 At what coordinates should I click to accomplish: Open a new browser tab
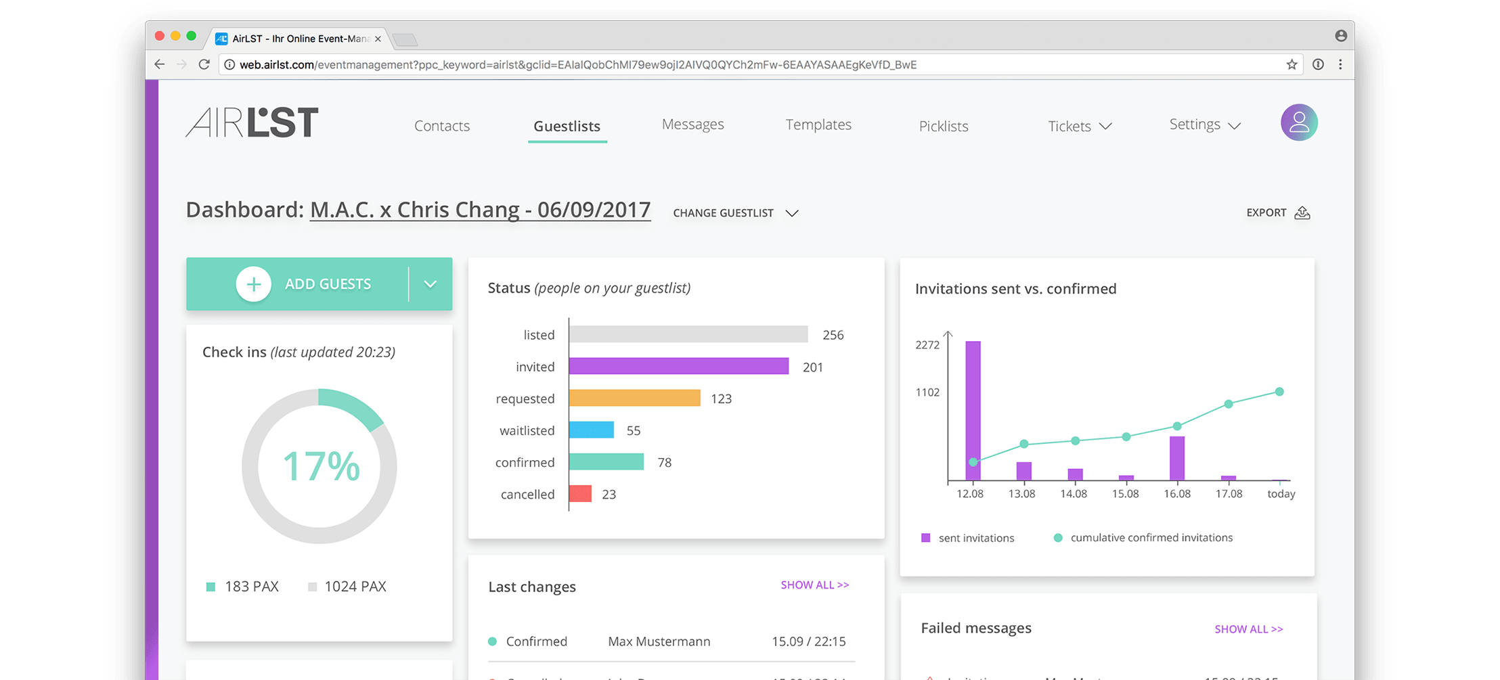[405, 40]
